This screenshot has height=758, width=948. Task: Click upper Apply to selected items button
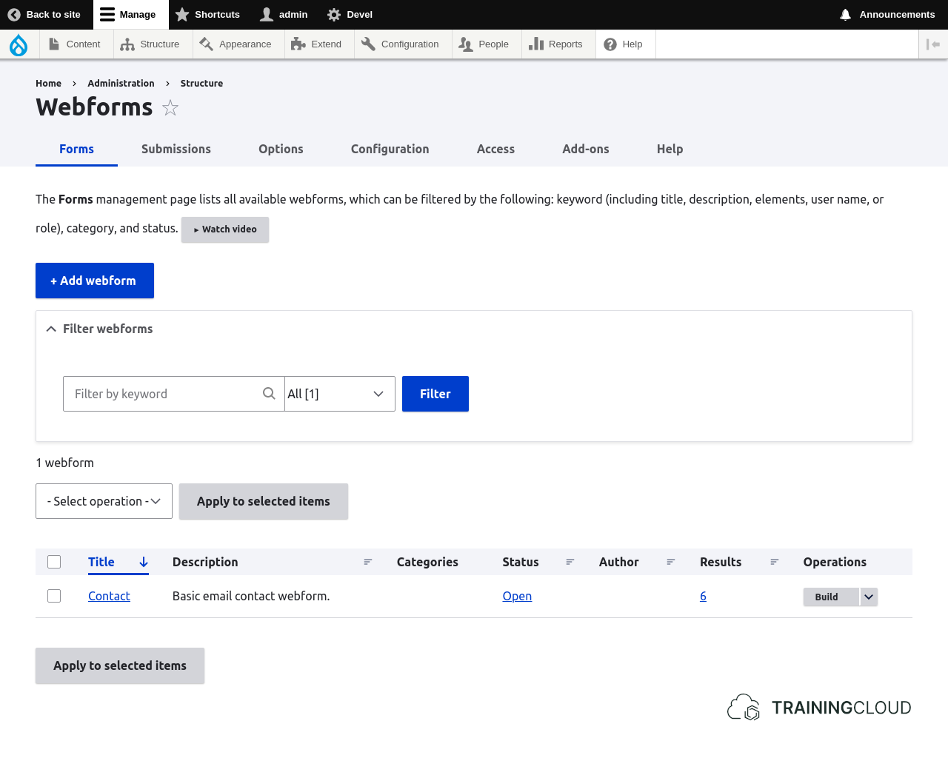[264, 501]
